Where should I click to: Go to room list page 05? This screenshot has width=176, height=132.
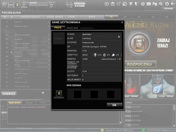167,17
